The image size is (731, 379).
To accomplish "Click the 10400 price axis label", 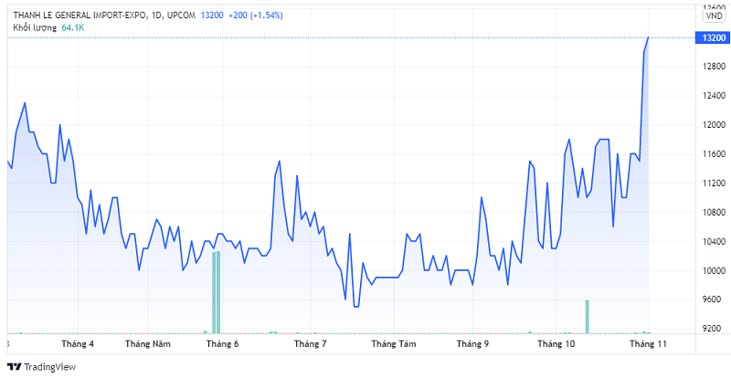I will (714, 241).
